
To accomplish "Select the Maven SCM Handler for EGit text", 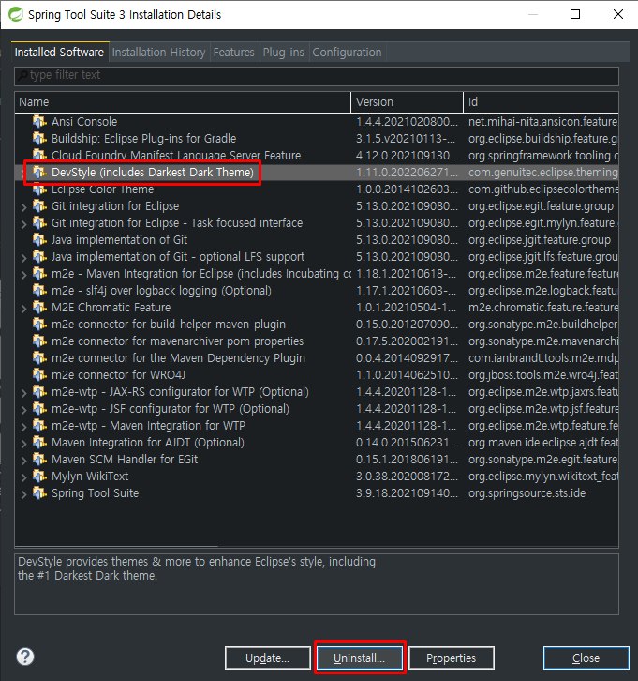I will [x=125, y=460].
